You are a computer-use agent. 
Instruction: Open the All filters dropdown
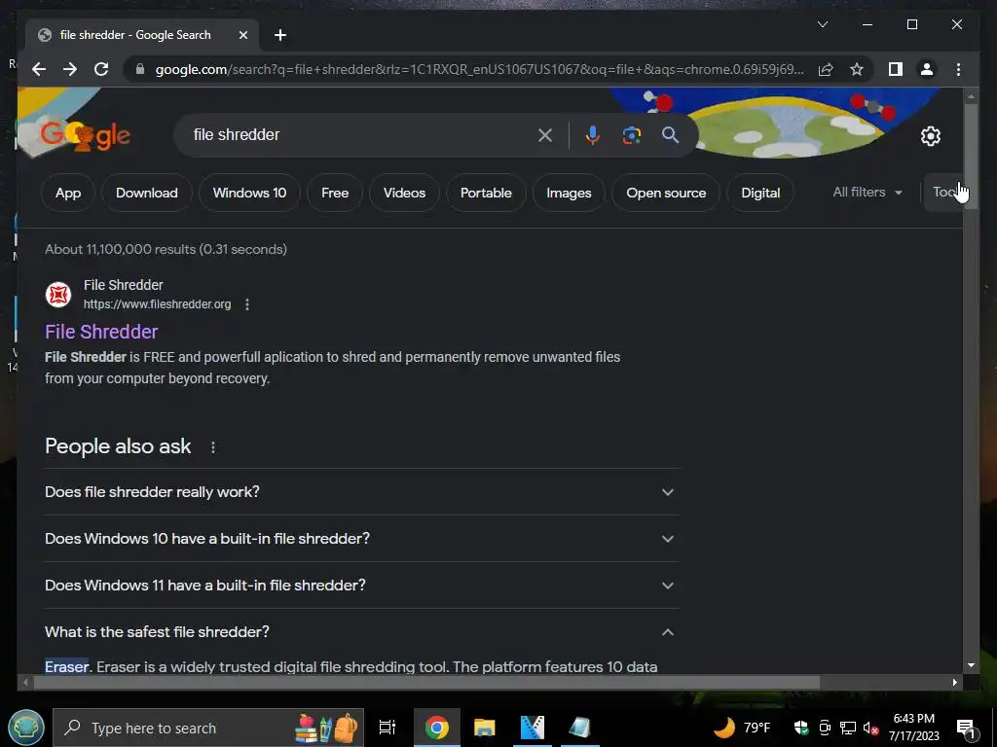(x=868, y=192)
